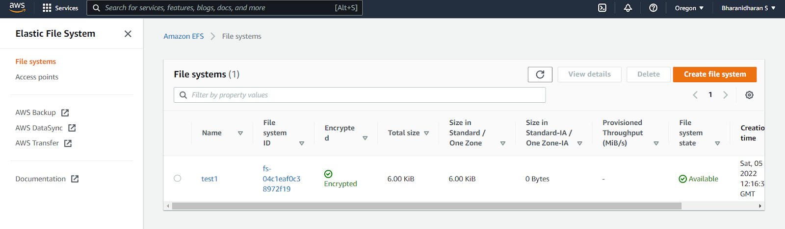
Task: Click the File systems (1) heading
Action: pyautogui.click(x=207, y=74)
